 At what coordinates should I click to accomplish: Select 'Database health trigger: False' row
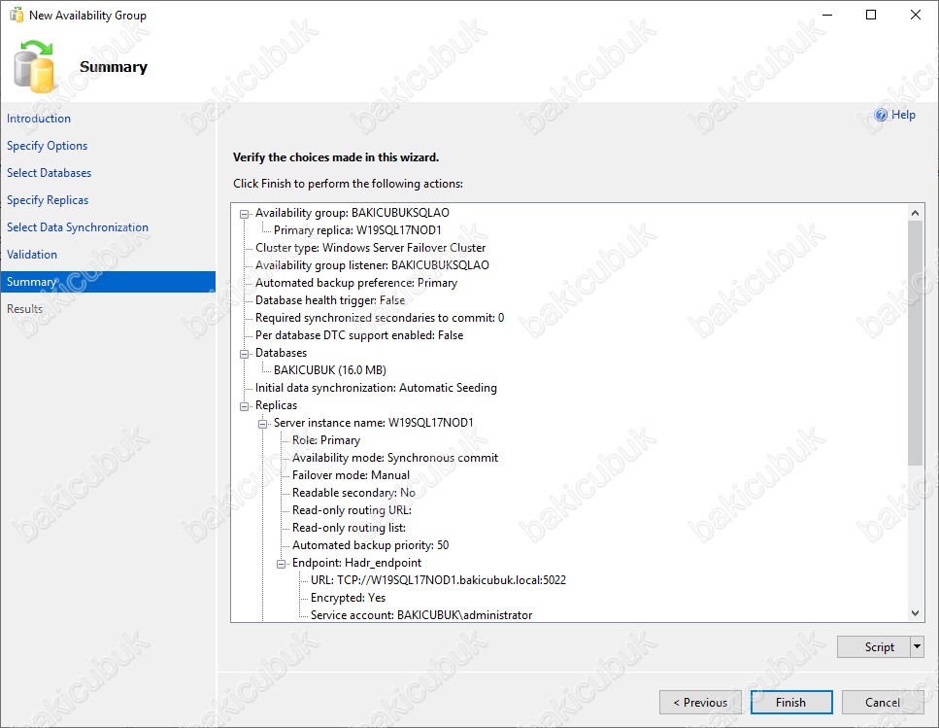pyautogui.click(x=330, y=300)
